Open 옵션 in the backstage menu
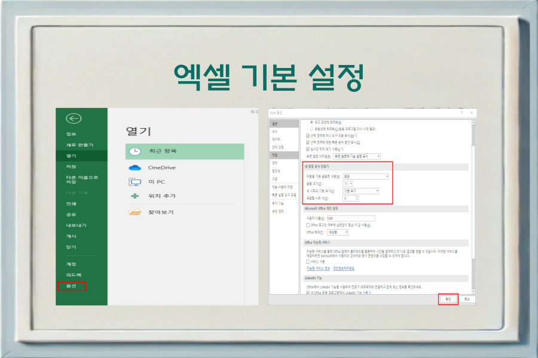This screenshot has height=358, width=538. (x=71, y=286)
